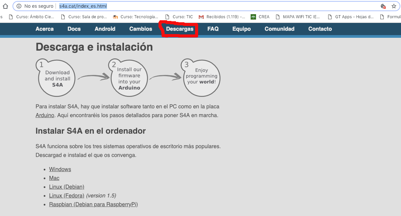Open bookmark Curso: Sala de pro...
Screen dimensions: 401x216
tap(84, 17)
